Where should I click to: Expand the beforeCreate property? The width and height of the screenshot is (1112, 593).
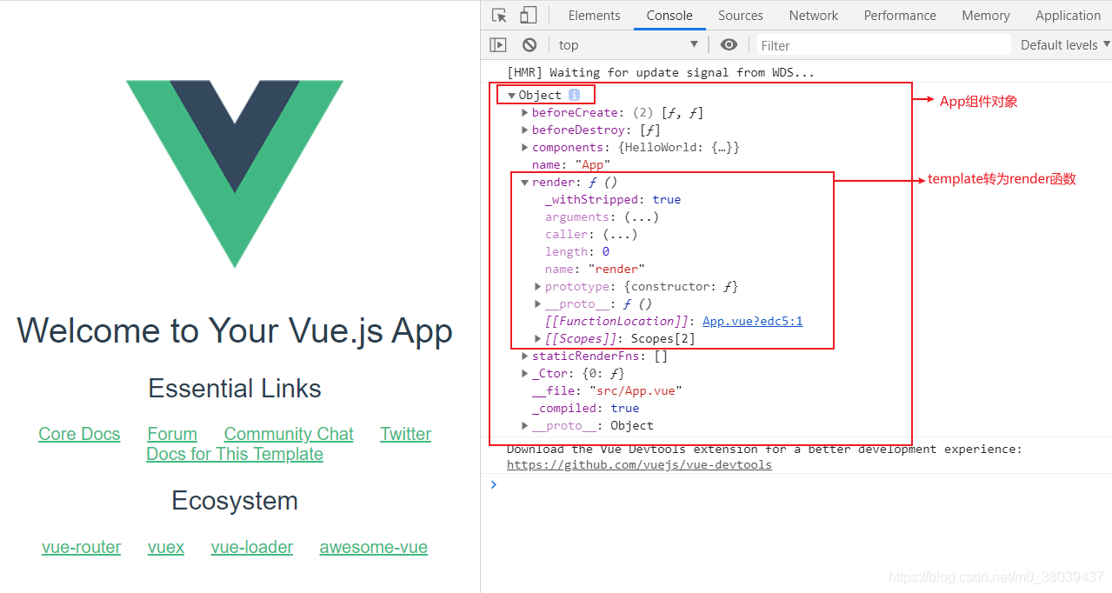coord(525,113)
